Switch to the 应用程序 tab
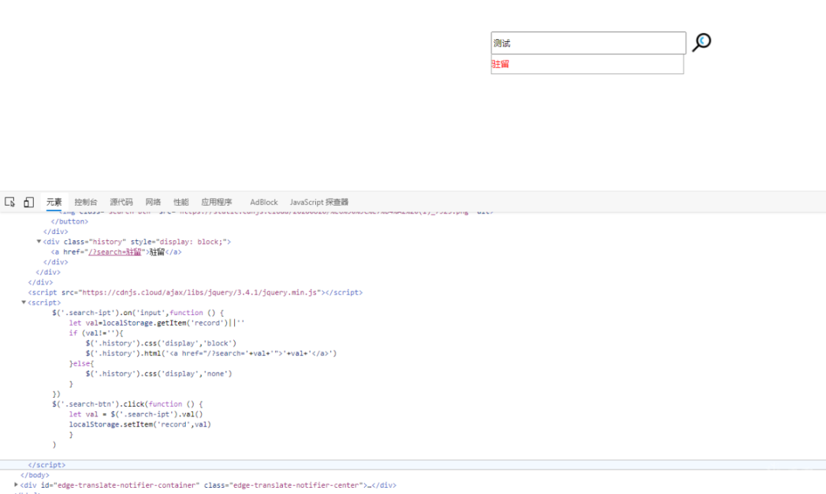The height and width of the screenshot is (494, 826). tap(216, 202)
